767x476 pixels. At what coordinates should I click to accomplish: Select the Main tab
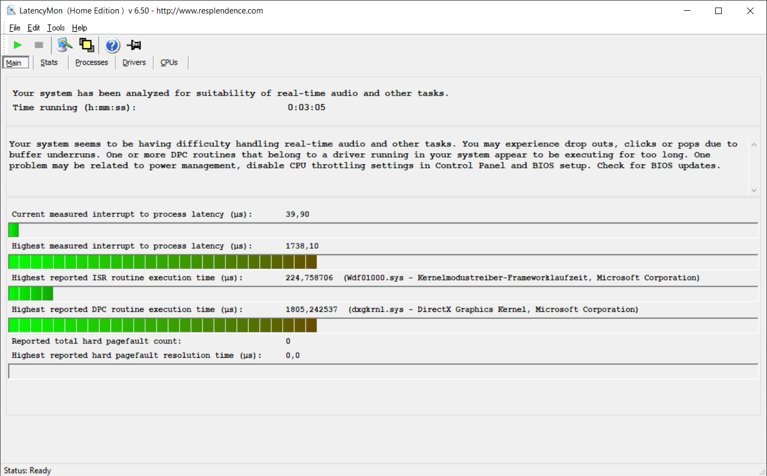14,63
